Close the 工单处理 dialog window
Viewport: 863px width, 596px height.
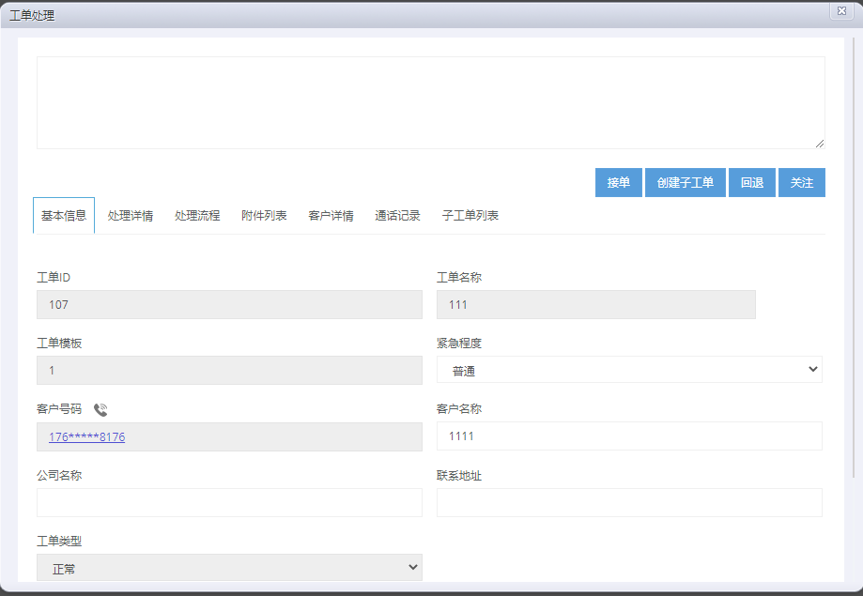(x=841, y=10)
